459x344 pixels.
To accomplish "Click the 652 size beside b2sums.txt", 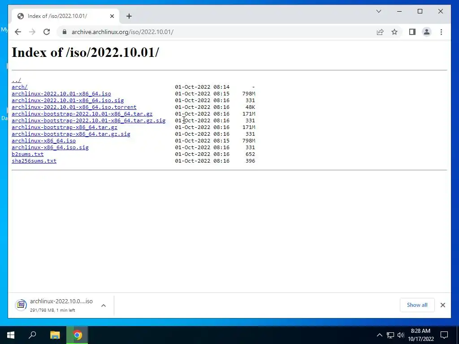I will coord(250,154).
